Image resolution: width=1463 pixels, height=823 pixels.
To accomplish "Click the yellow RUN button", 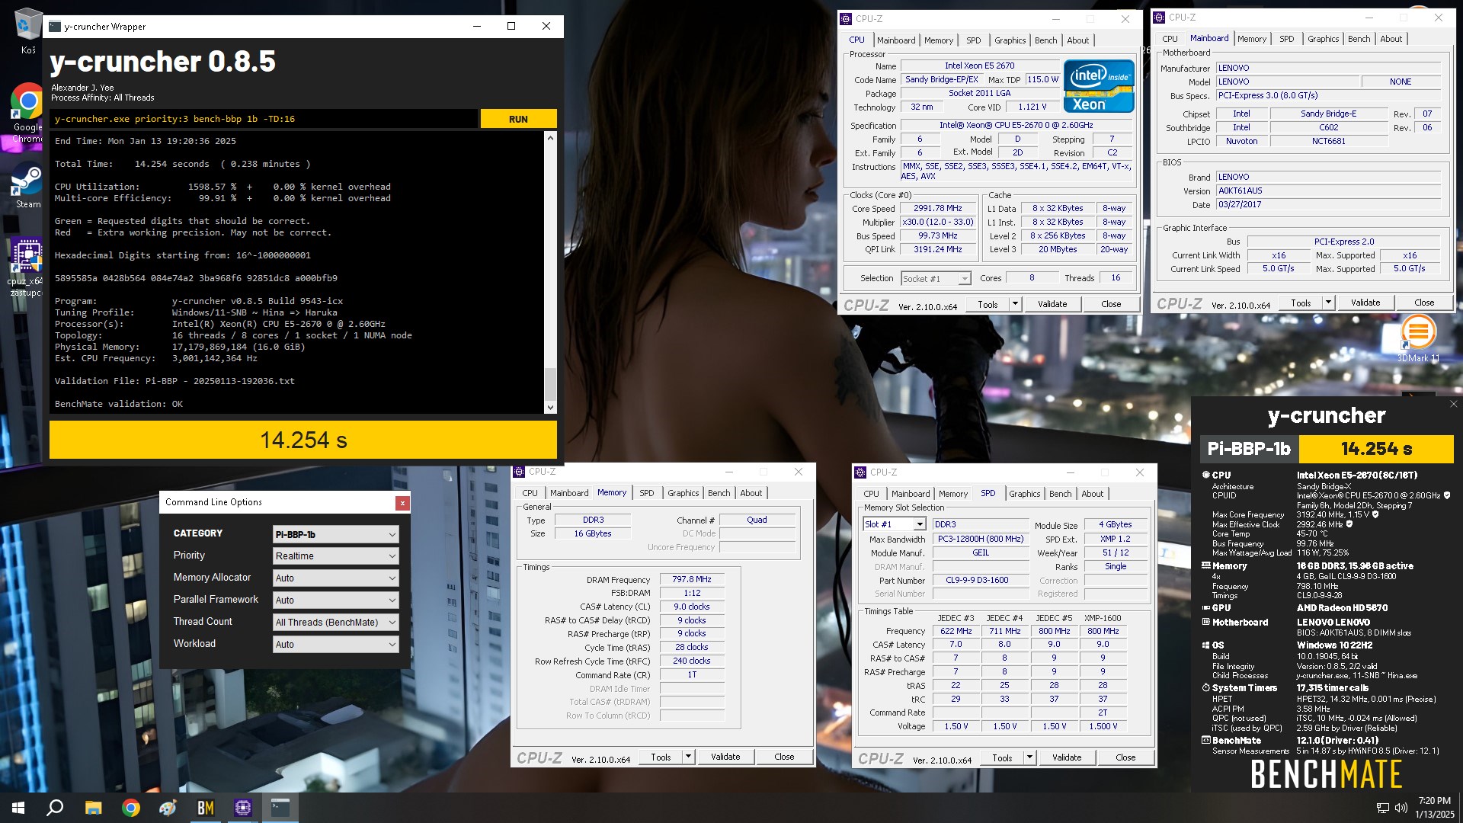I will click(x=518, y=119).
